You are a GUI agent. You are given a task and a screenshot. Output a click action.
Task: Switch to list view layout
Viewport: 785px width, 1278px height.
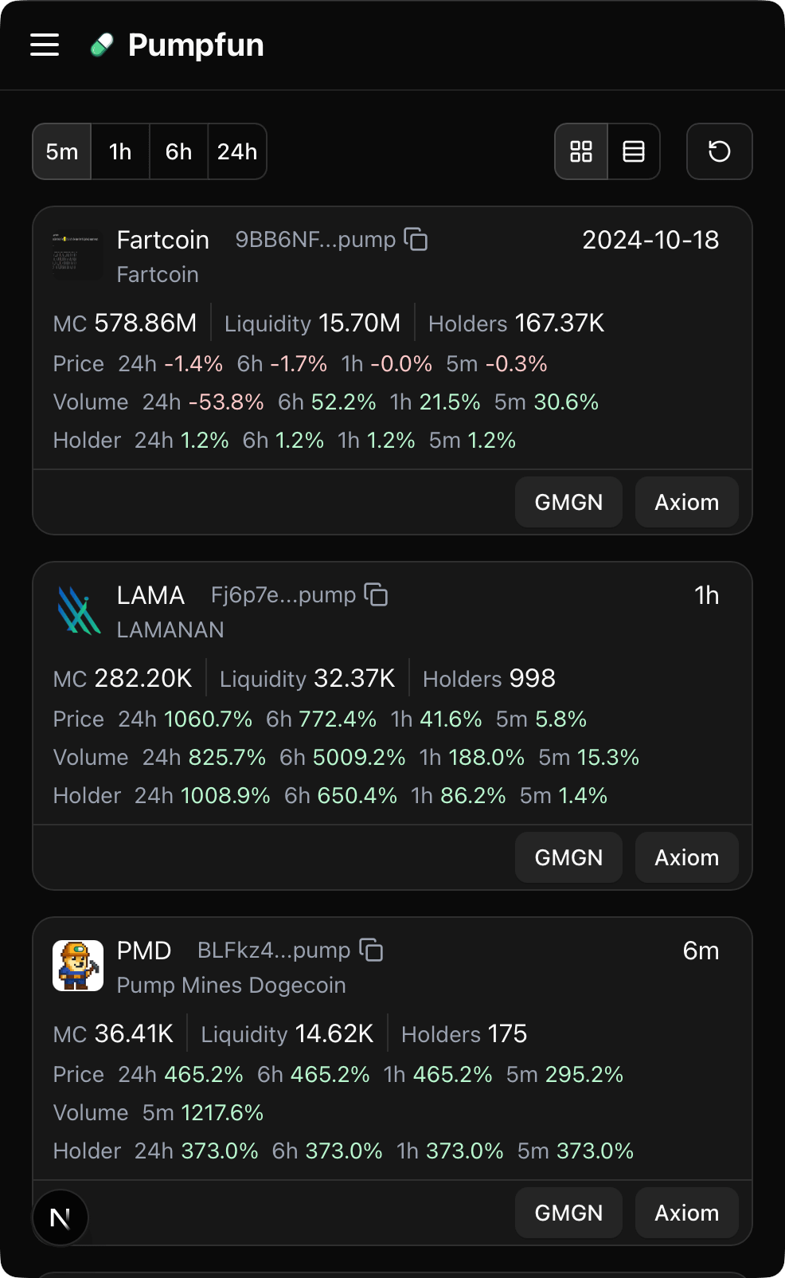click(x=634, y=151)
